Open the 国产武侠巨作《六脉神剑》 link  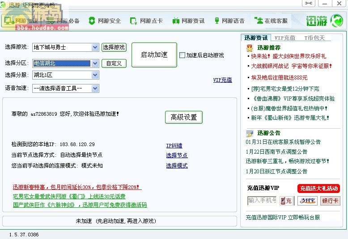[80, 205]
